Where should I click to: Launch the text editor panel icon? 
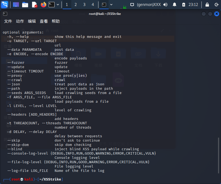[34, 5]
